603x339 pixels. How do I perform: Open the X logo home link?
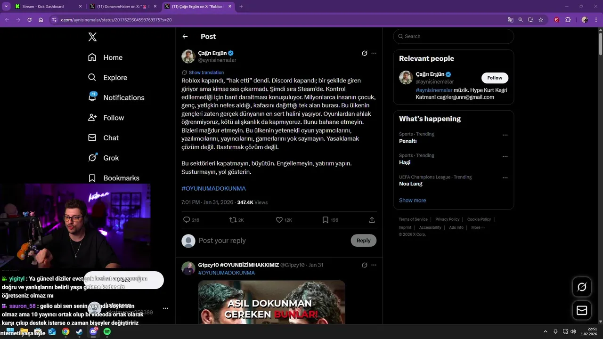click(x=92, y=37)
